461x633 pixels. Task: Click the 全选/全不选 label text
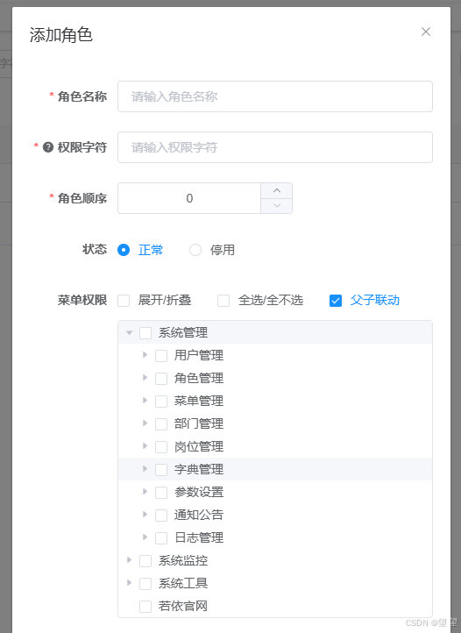tap(271, 301)
